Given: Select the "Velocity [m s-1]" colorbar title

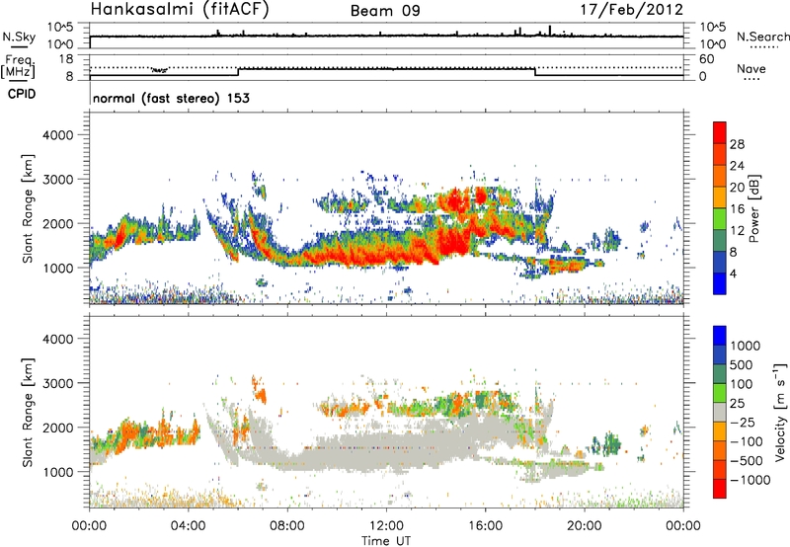Looking at the screenshot, I should pos(780,413).
